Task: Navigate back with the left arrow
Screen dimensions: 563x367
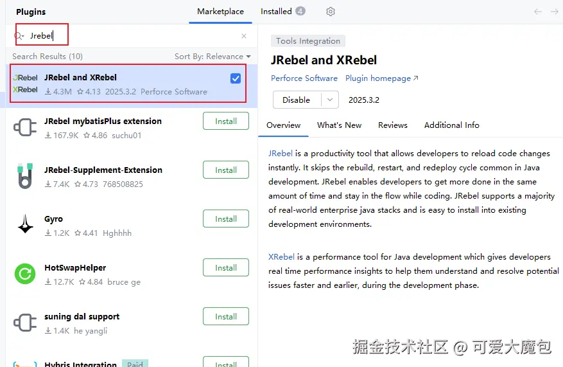Action: coord(538,12)
